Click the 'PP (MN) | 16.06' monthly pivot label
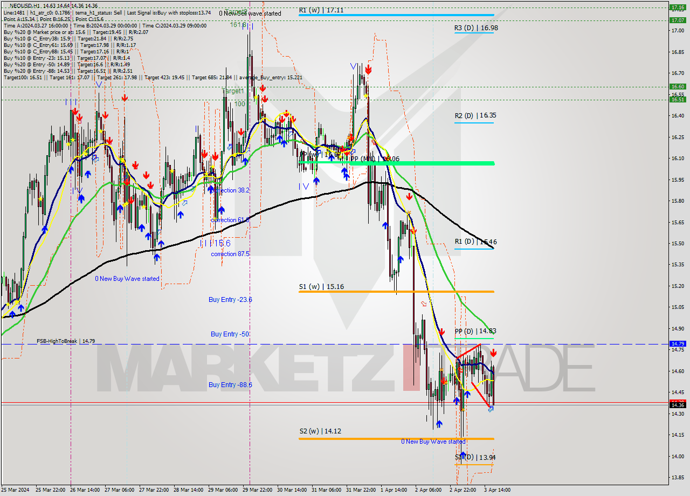690x496 pixels. pos(375,159)
